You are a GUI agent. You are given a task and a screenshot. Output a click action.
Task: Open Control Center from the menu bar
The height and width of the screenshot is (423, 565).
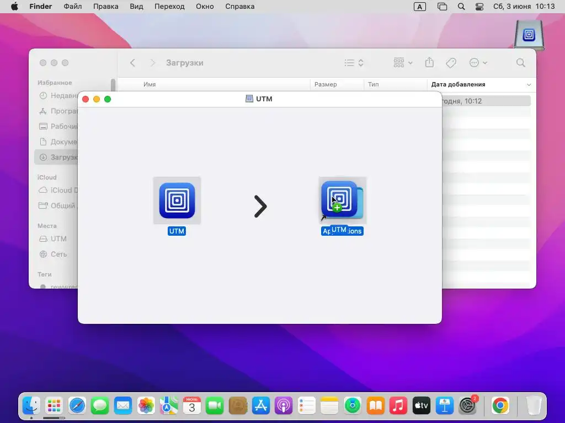click(x=479, y=7)
